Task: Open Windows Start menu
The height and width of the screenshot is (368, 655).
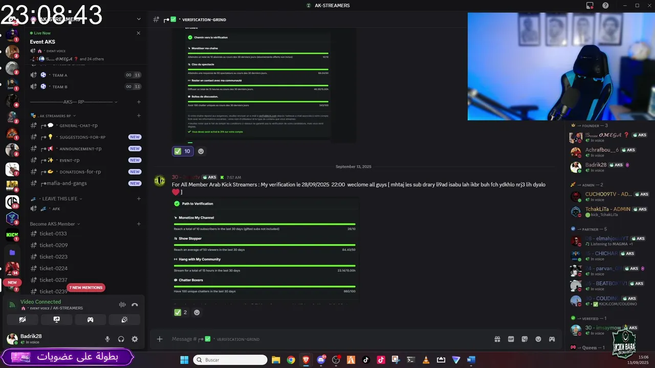Action: tap(184, 360)
